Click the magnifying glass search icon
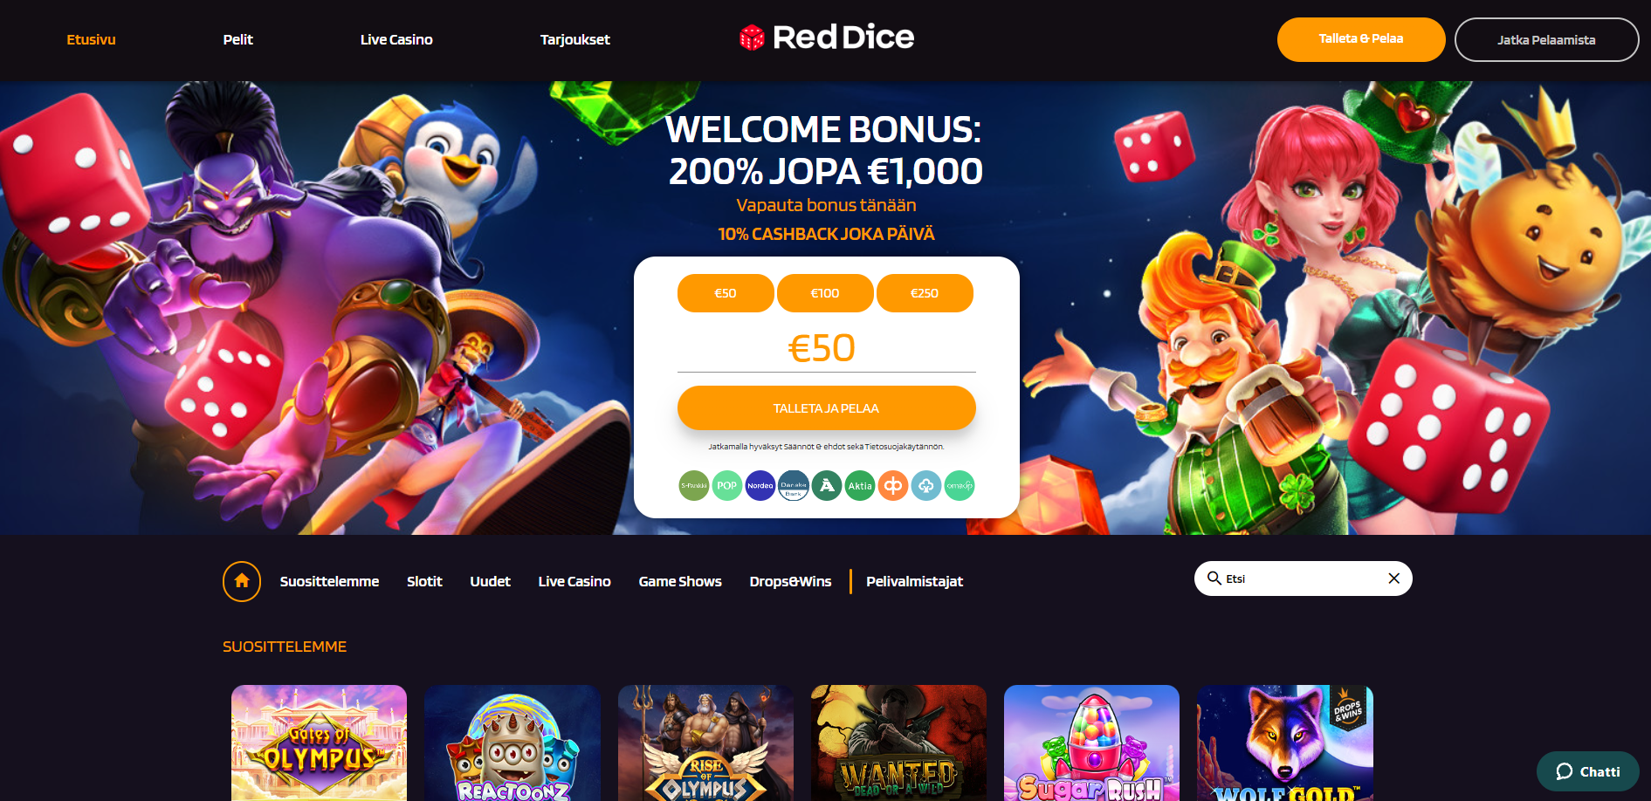1651x801 pixels. (x=1214, y=578)
